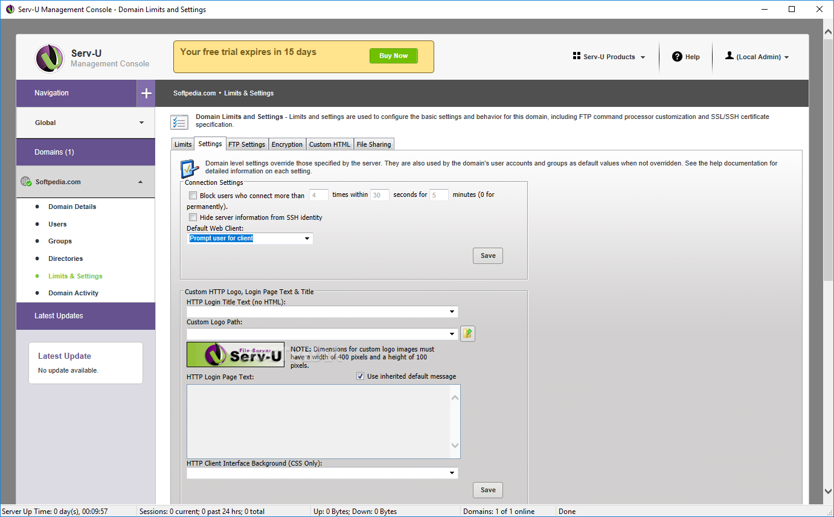Click the minutes input field showing 5

click(439, 195)
